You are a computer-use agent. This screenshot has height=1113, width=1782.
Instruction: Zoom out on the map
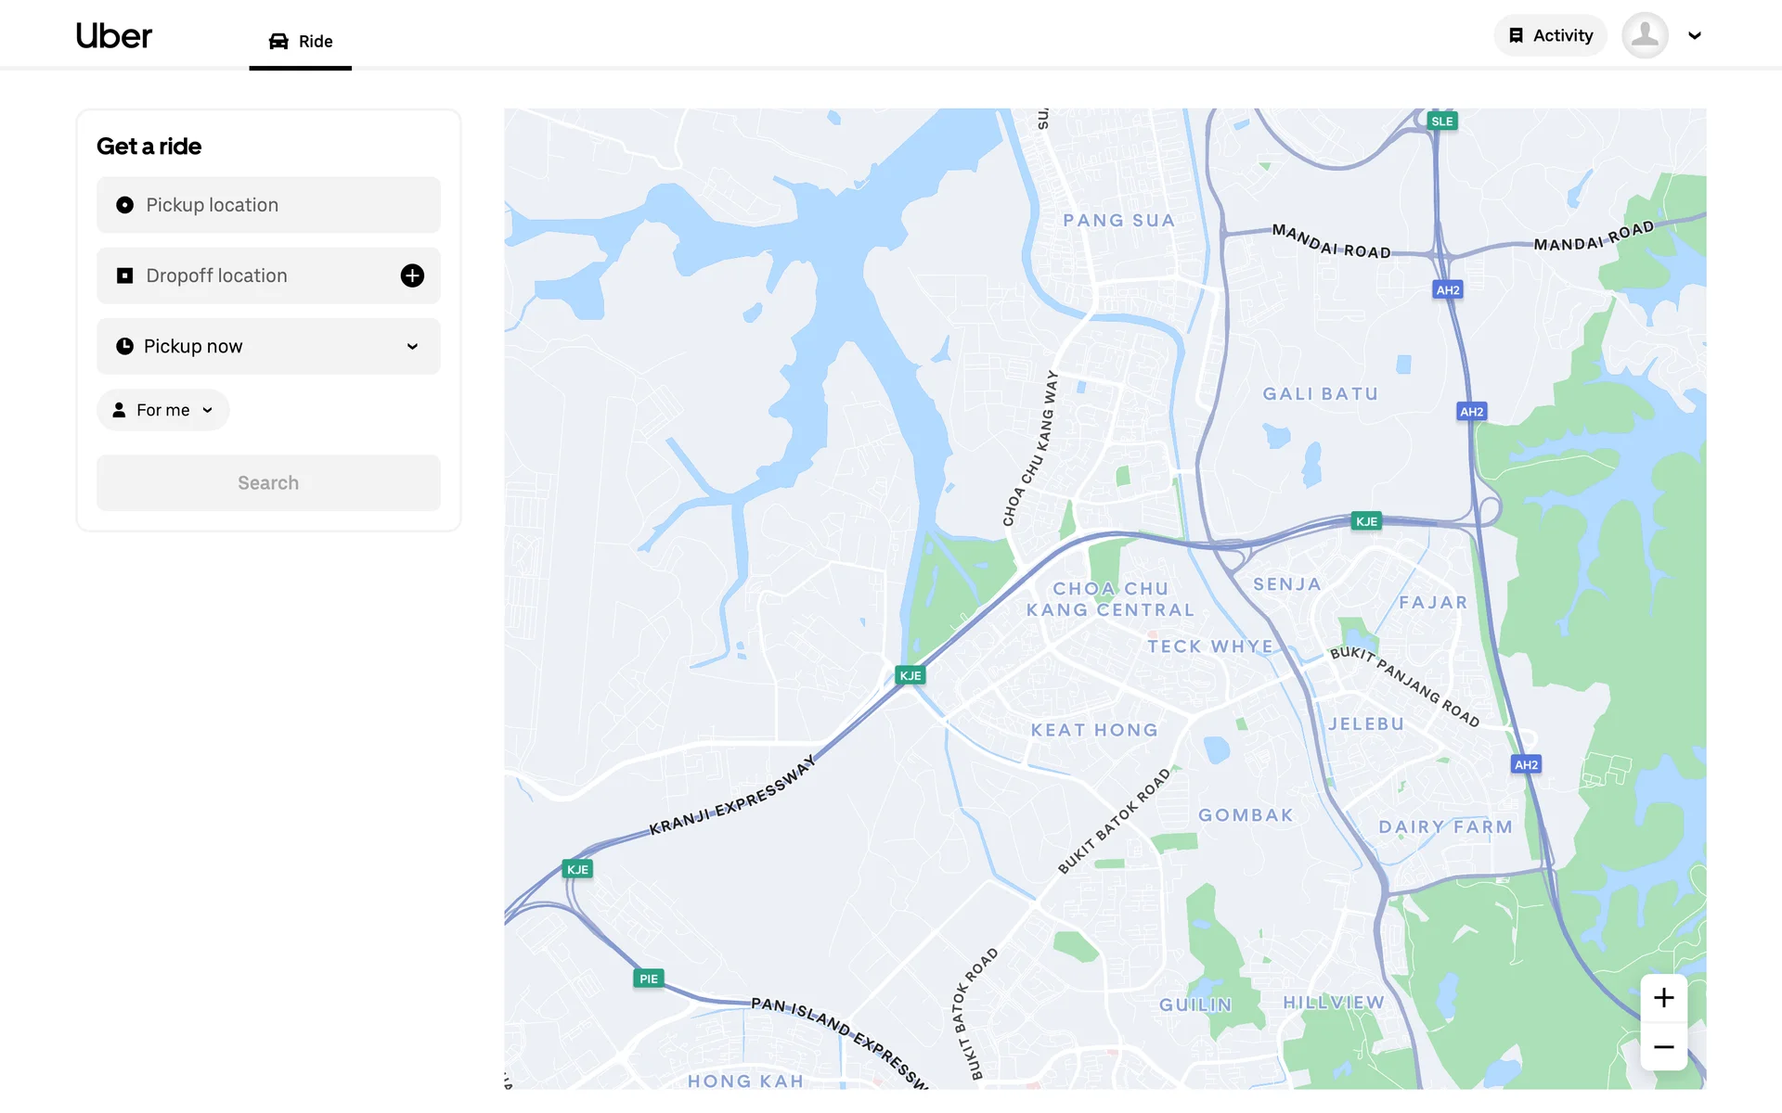pos(1663,1047)
